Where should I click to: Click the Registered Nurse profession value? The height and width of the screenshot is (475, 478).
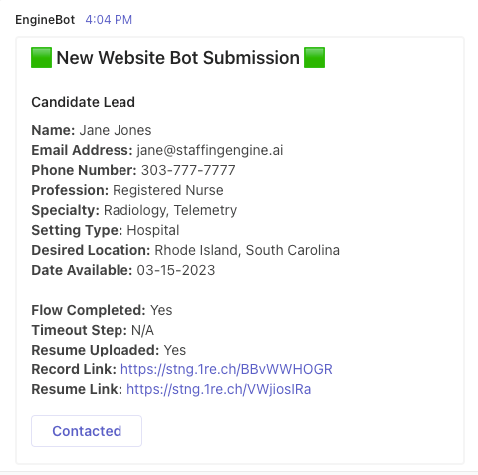(168, 190)
